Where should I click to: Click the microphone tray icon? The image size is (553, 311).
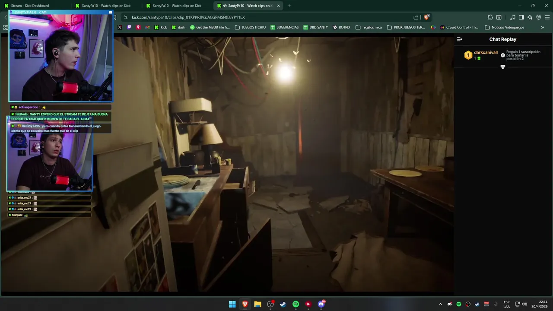coord(496,304)
